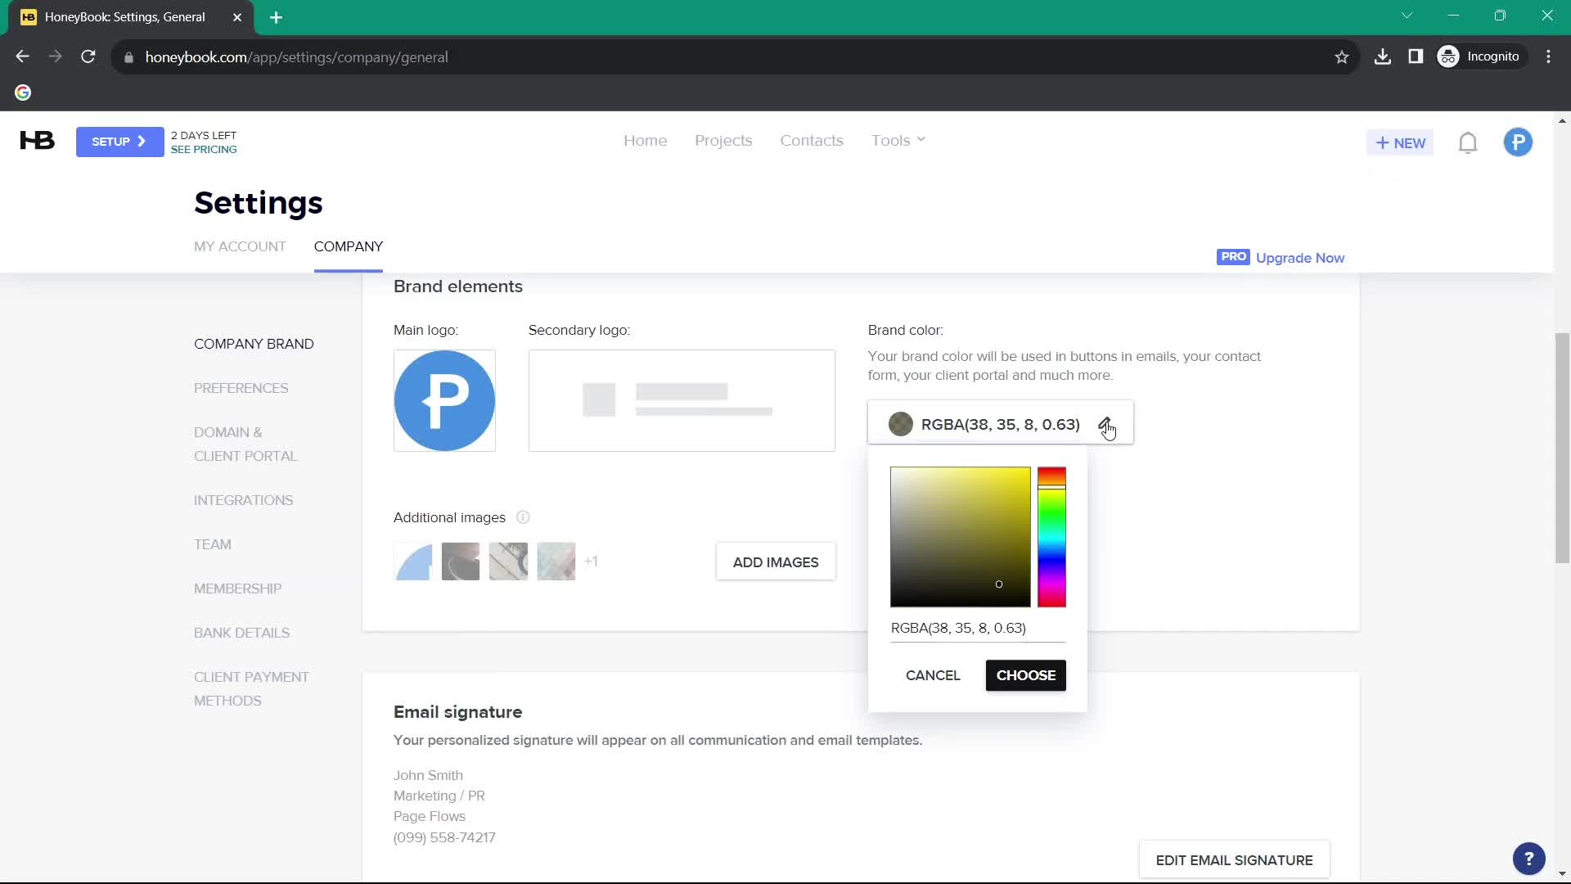
Task: Click the main logo P image
Action: click(444, 400)
